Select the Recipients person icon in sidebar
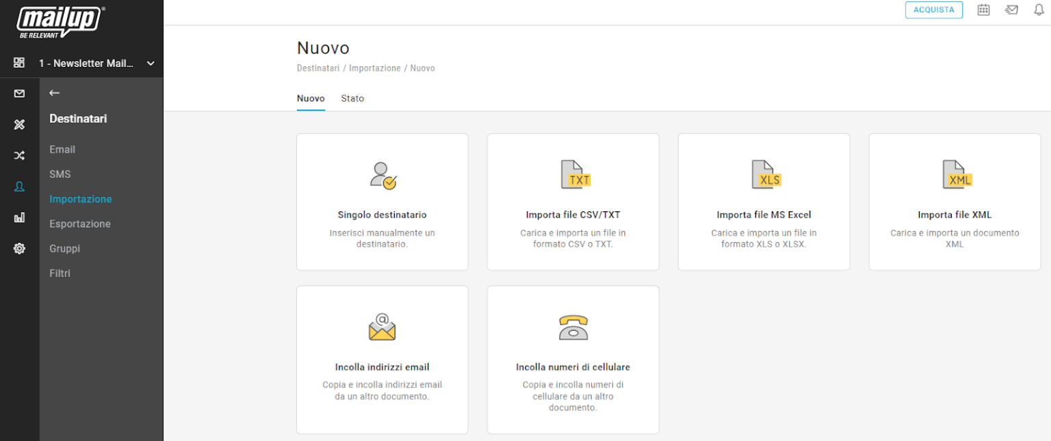The height and width of the screenshot is (441, 1051). click(x=19, y=187)
